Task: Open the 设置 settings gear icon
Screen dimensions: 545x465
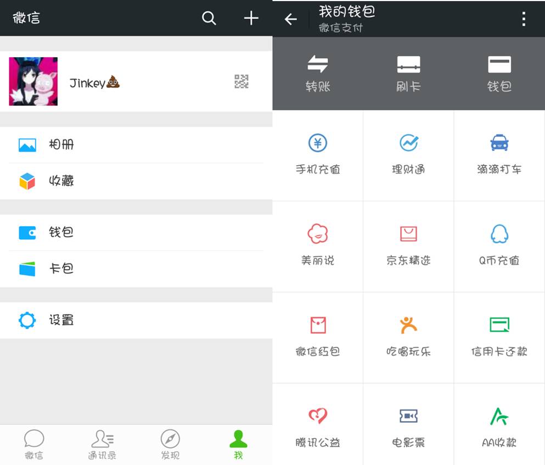Action: tap(27, 320)
